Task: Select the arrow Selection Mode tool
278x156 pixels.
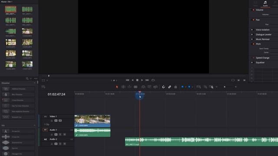Action: point(117,87)
